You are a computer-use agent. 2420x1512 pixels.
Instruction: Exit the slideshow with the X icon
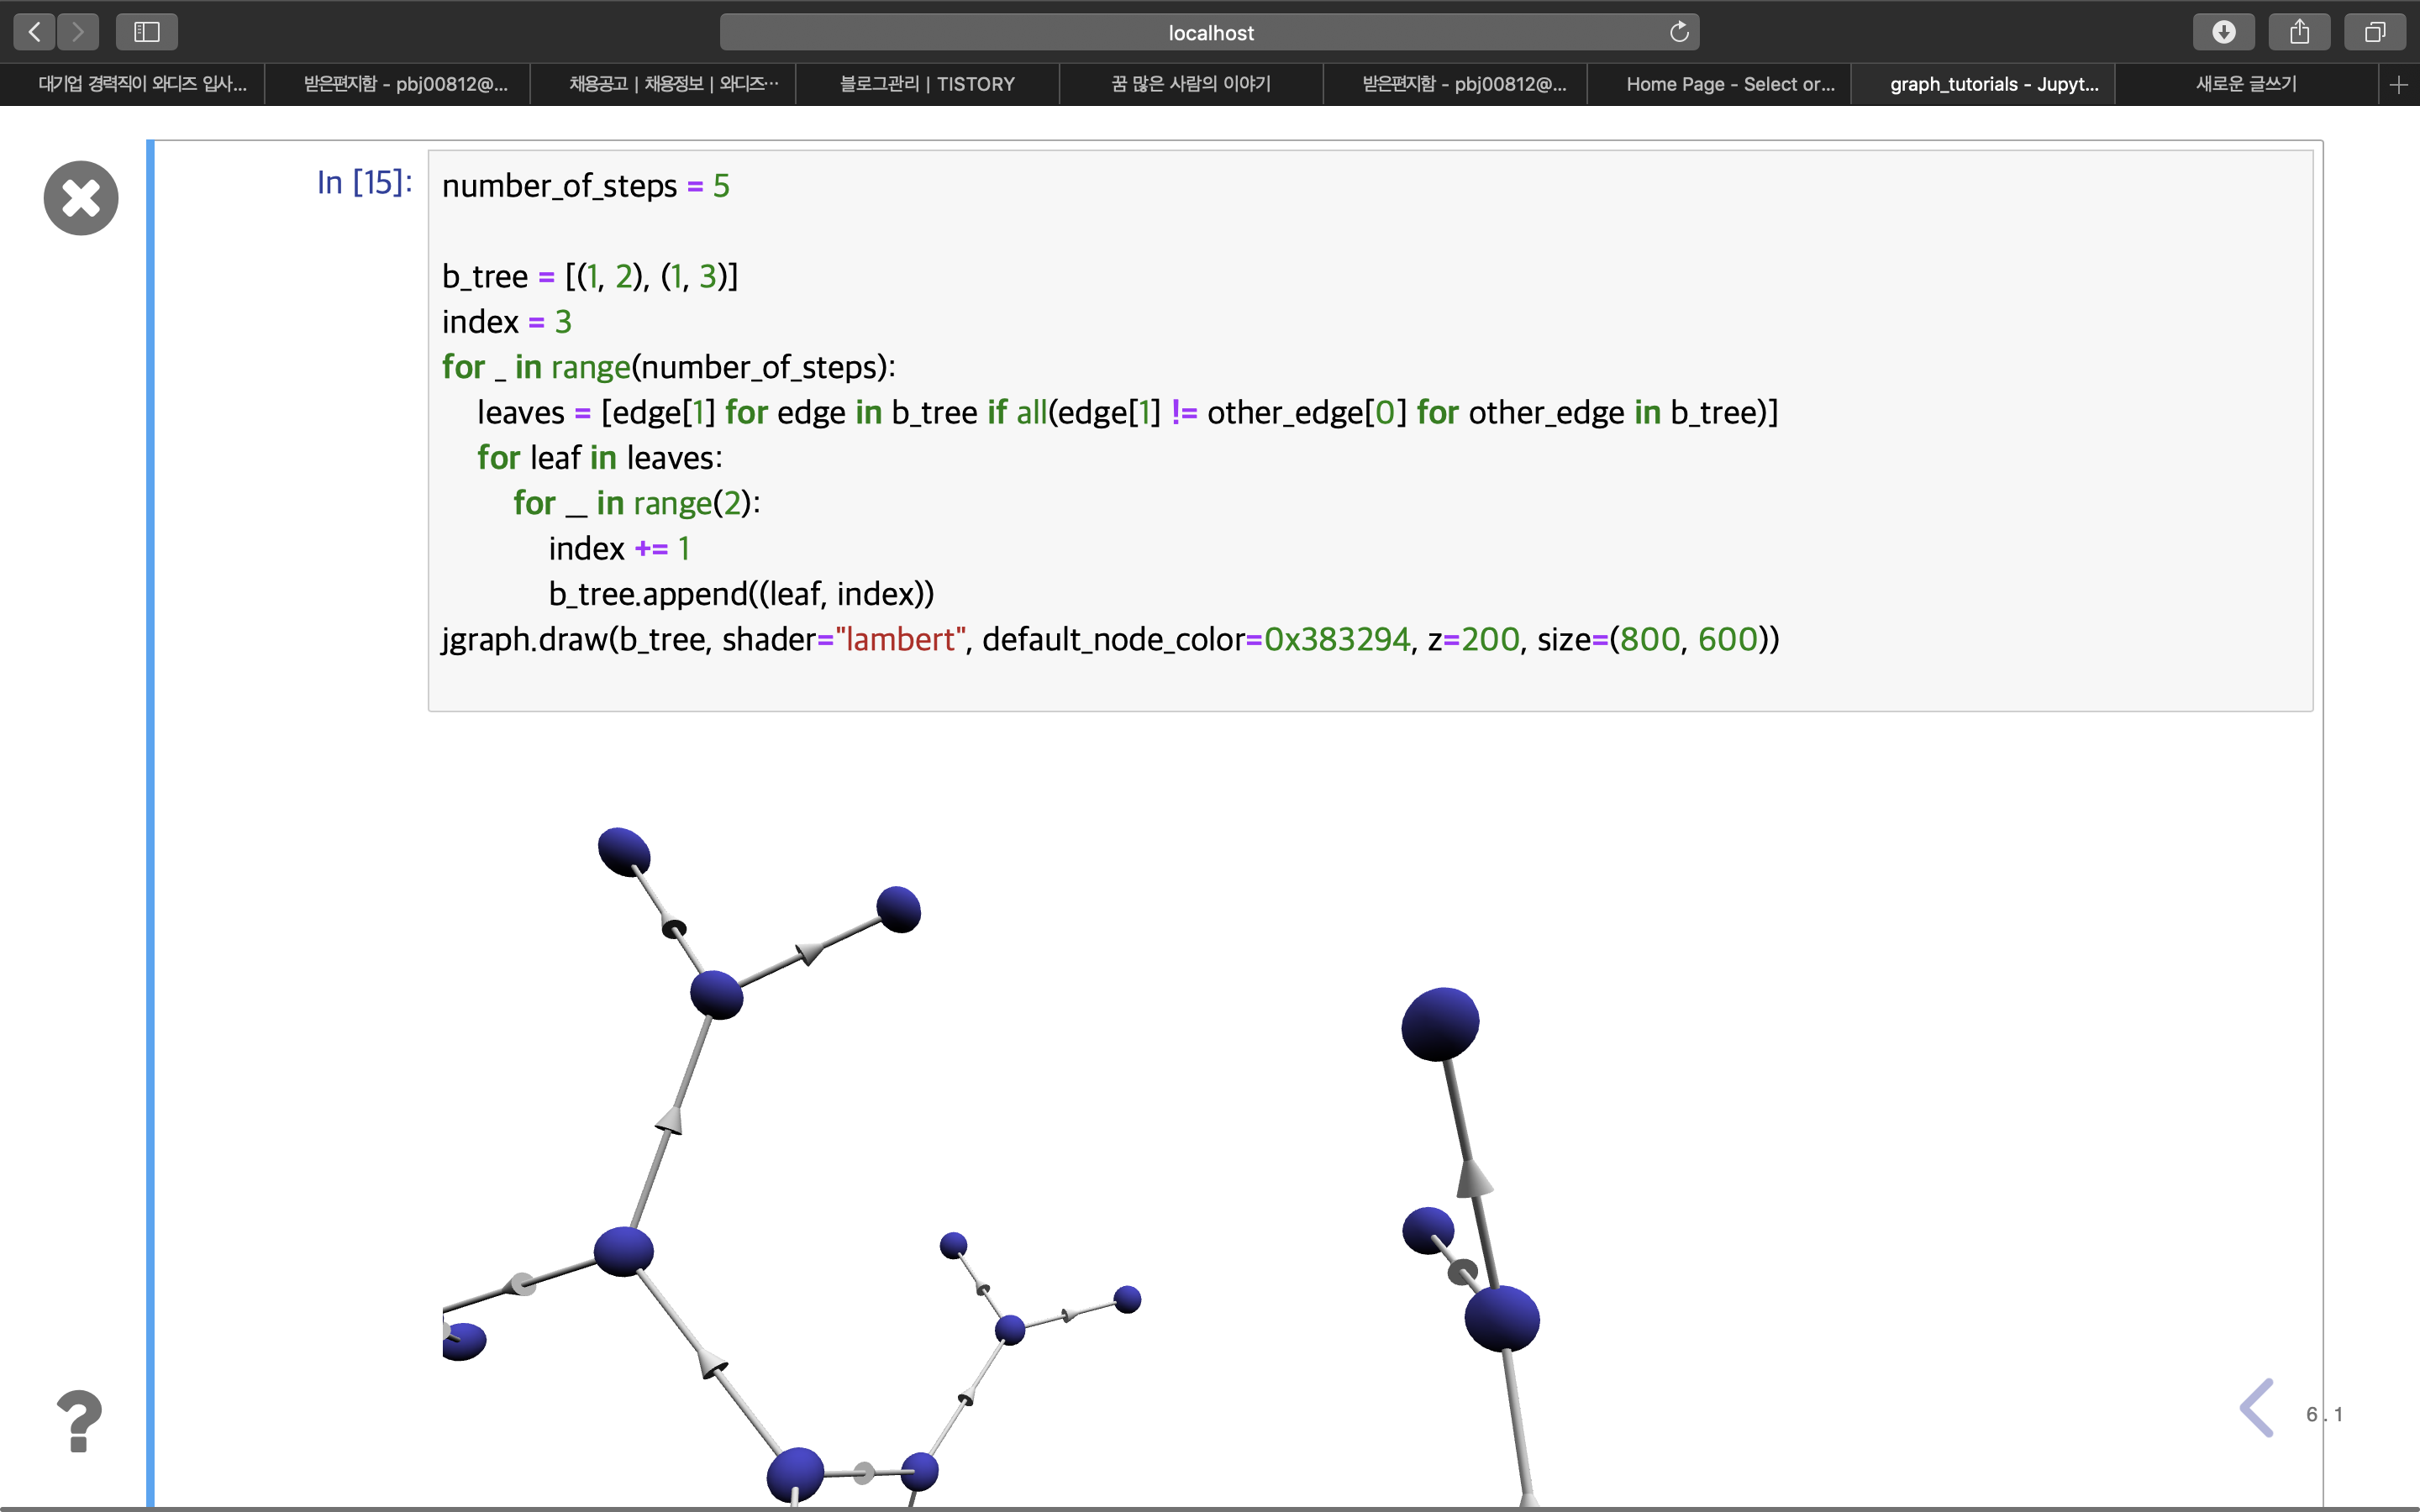pyautogui.click(x=80, y=197)
